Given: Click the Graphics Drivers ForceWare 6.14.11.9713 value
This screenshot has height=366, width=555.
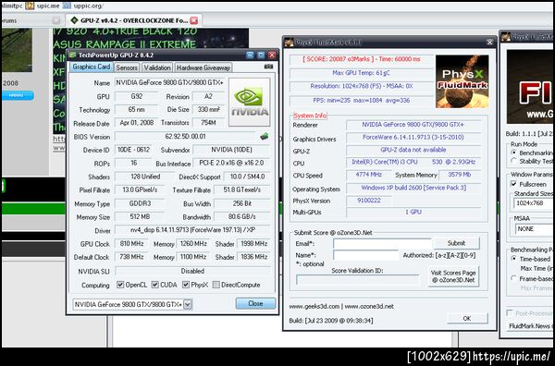Looking at the screenshot, I should pos(413,137).
